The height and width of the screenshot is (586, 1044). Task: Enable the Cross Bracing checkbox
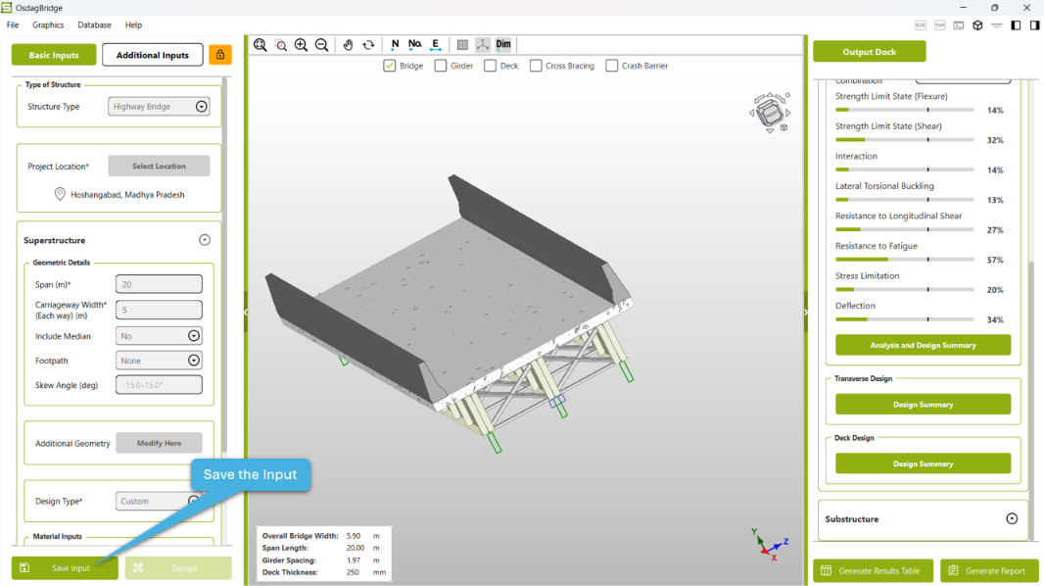click(536, 66)
